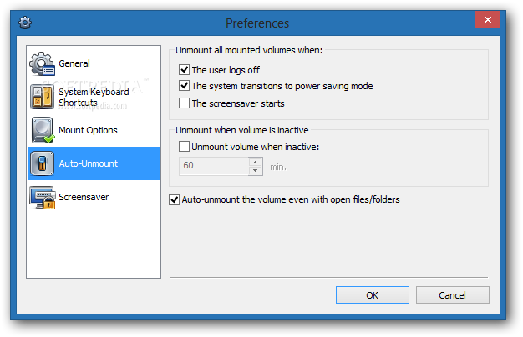523x337 pixels.
Task: Click the Screensaver monitor lock icon
Action: 43,198
